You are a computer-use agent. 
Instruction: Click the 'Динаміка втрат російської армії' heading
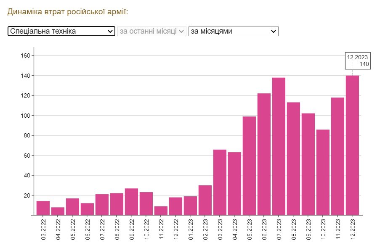(x=68, y=11)
